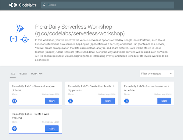
Task: Switch to the RECENT sorting tab
Action: pos(23,74)
